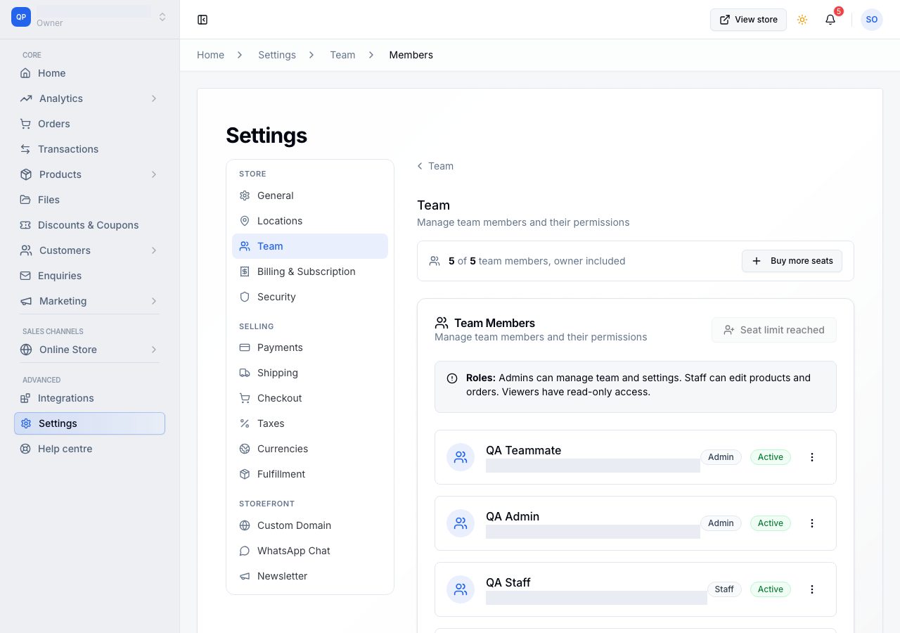Click the Roles info alert icon
Image resolution: width=900 pixels, height=633 pixels.
tap(452, 378)
